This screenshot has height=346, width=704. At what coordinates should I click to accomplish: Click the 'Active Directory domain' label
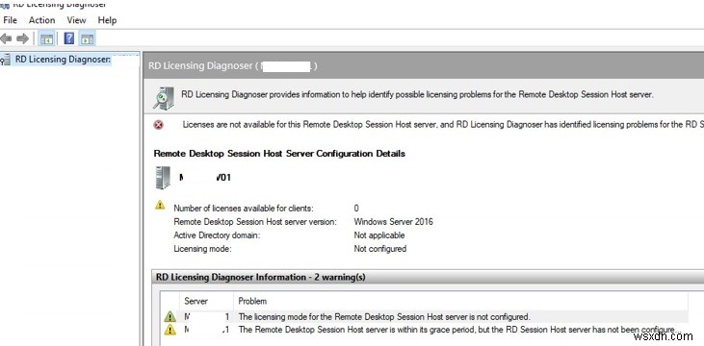217,235
